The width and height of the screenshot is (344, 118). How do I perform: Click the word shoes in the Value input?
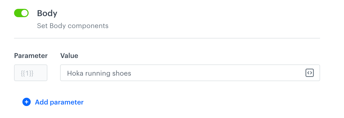pyautogui.click(x=122, y=73)
